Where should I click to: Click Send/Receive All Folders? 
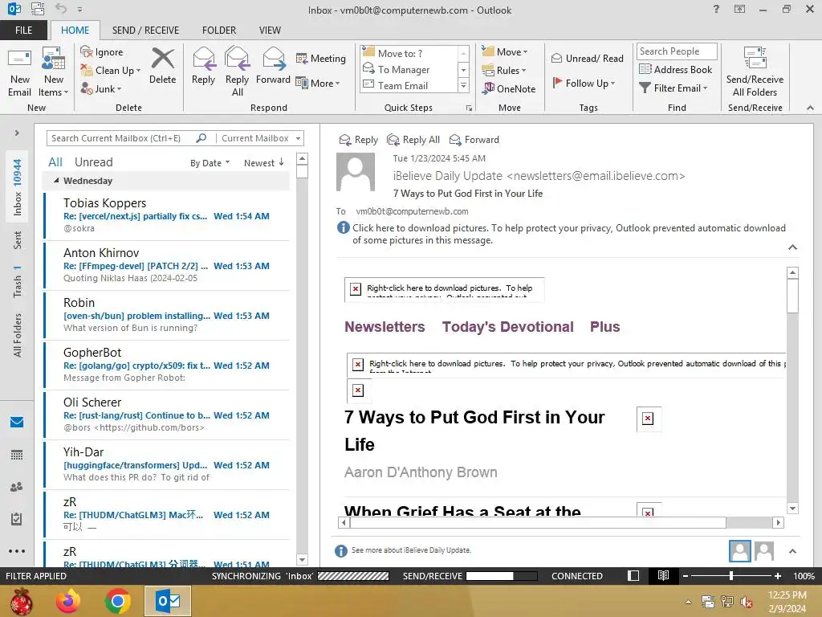coord(755,72)
